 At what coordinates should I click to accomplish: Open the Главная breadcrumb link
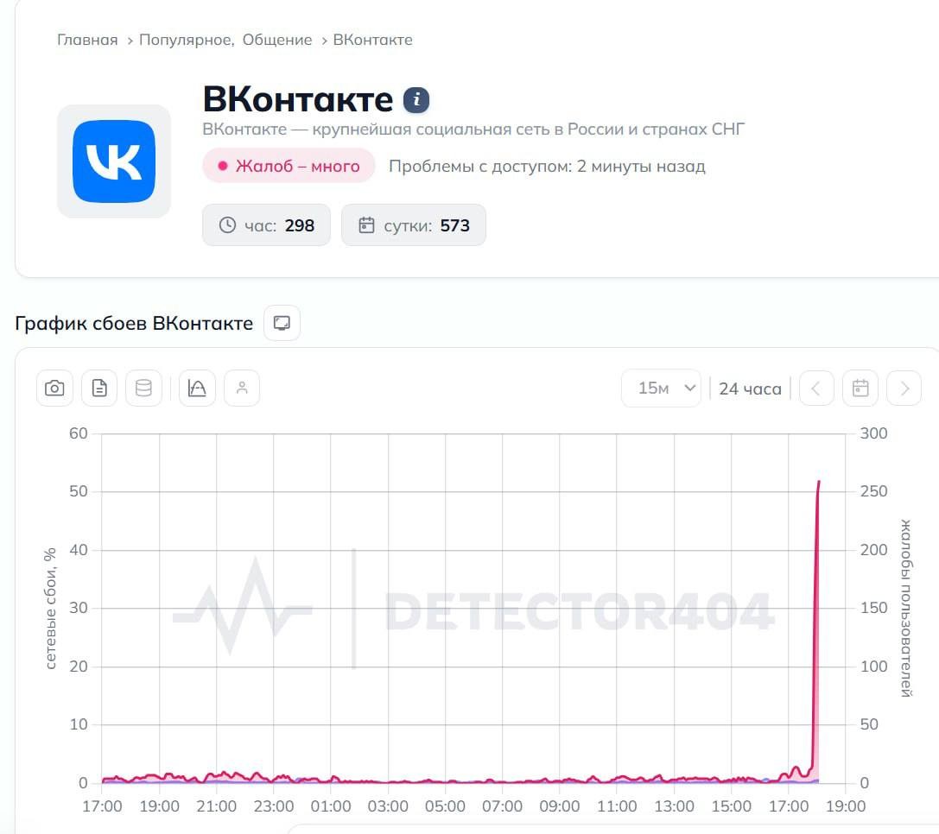(x=87, y=40)
